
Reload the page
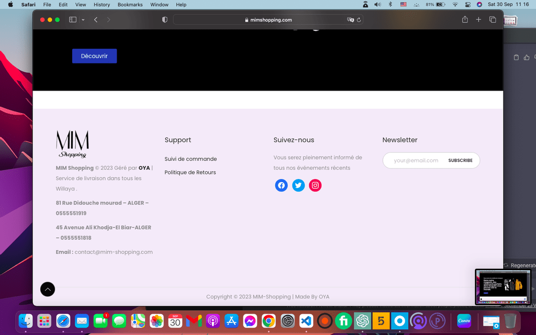359,20
